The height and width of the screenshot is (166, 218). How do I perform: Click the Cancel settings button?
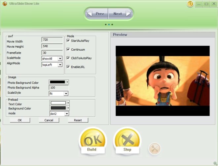pyautogui.click(x=49, y=120)
